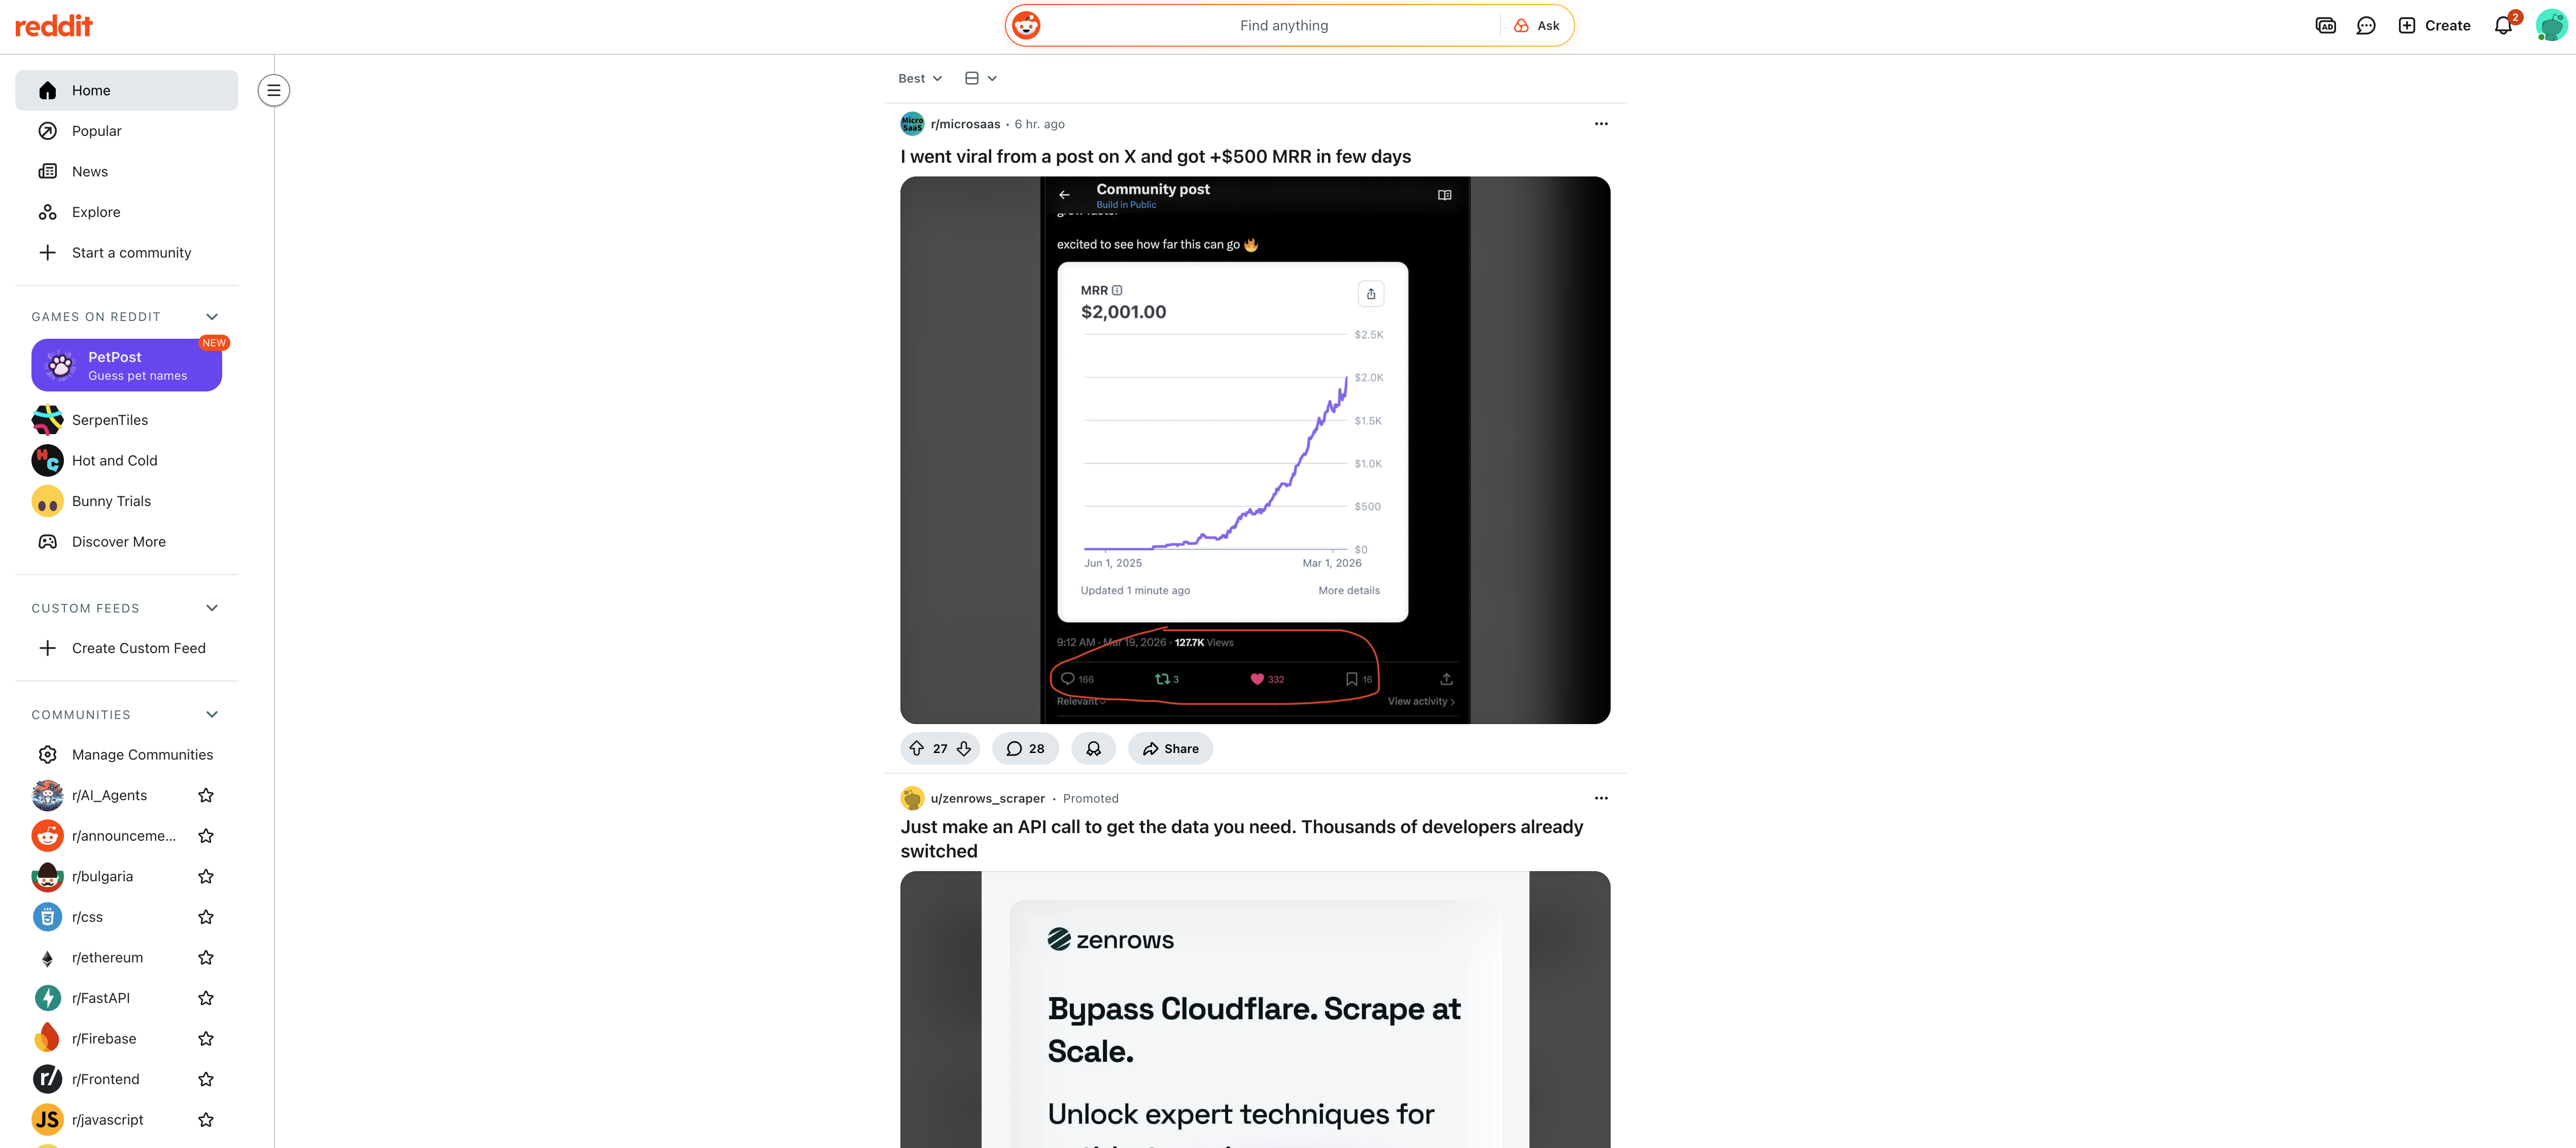
Task: Click the Advertise icon in the top bar
Action: 2325,25
